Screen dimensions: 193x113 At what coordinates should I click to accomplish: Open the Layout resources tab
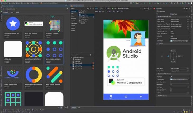coord(17,12)
